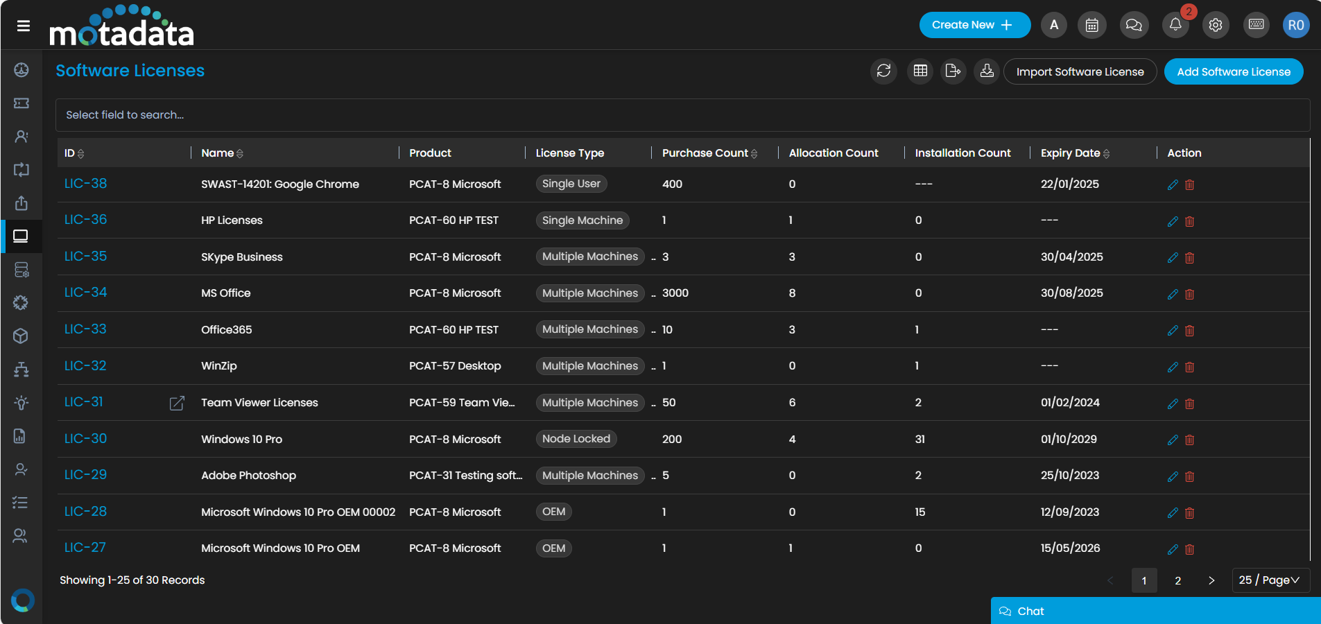Open the keyboard shortcuts icon

[1256, 26]
